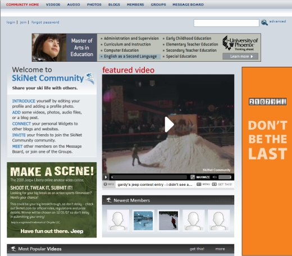292x256 pixels.
Task: Seek along the video progress bar
Action: click(x=149, y=177)
